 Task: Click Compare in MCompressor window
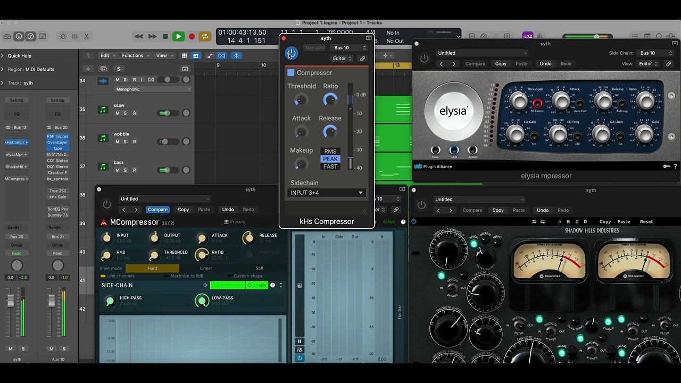click(x=157, y=210)
